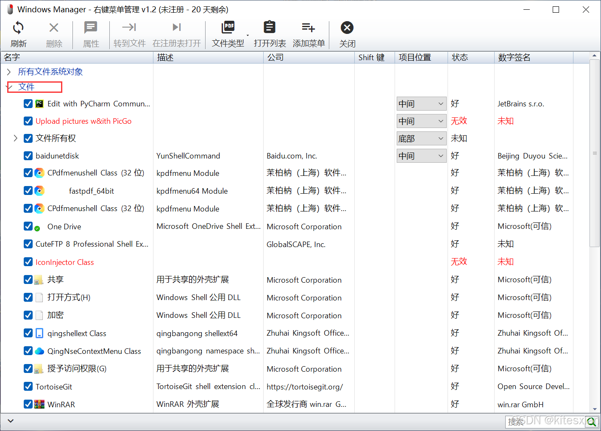Screen dimensions: 601x431
Task: Click the Jump to file (转到文件) icon
Action: pos(129,28)
